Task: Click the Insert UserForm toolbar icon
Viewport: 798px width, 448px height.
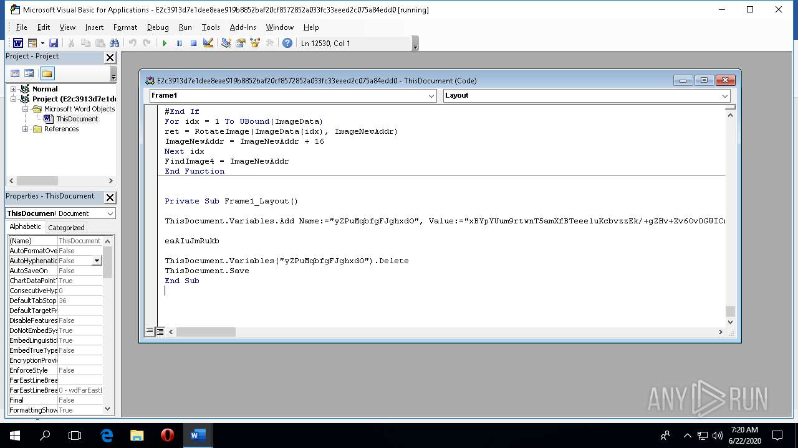Action: click(x=32, y=43)
